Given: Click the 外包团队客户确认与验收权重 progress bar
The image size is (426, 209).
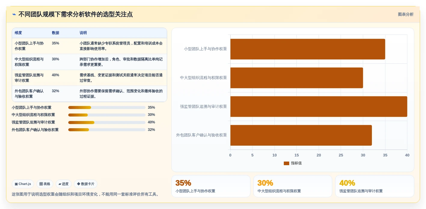Looking at the screenshot, I should 107,130.
